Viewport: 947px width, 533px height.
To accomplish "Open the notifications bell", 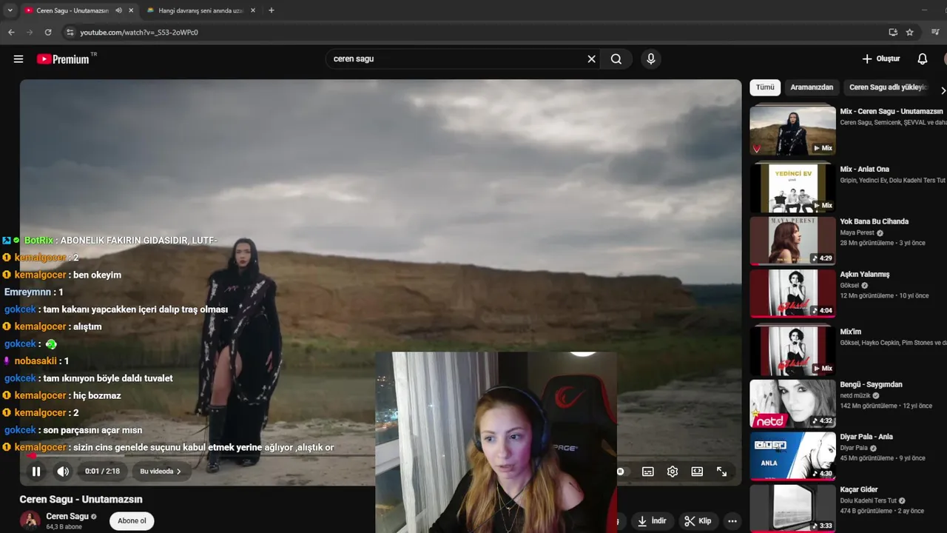I will pyautogui.click(x=923, y=58).
